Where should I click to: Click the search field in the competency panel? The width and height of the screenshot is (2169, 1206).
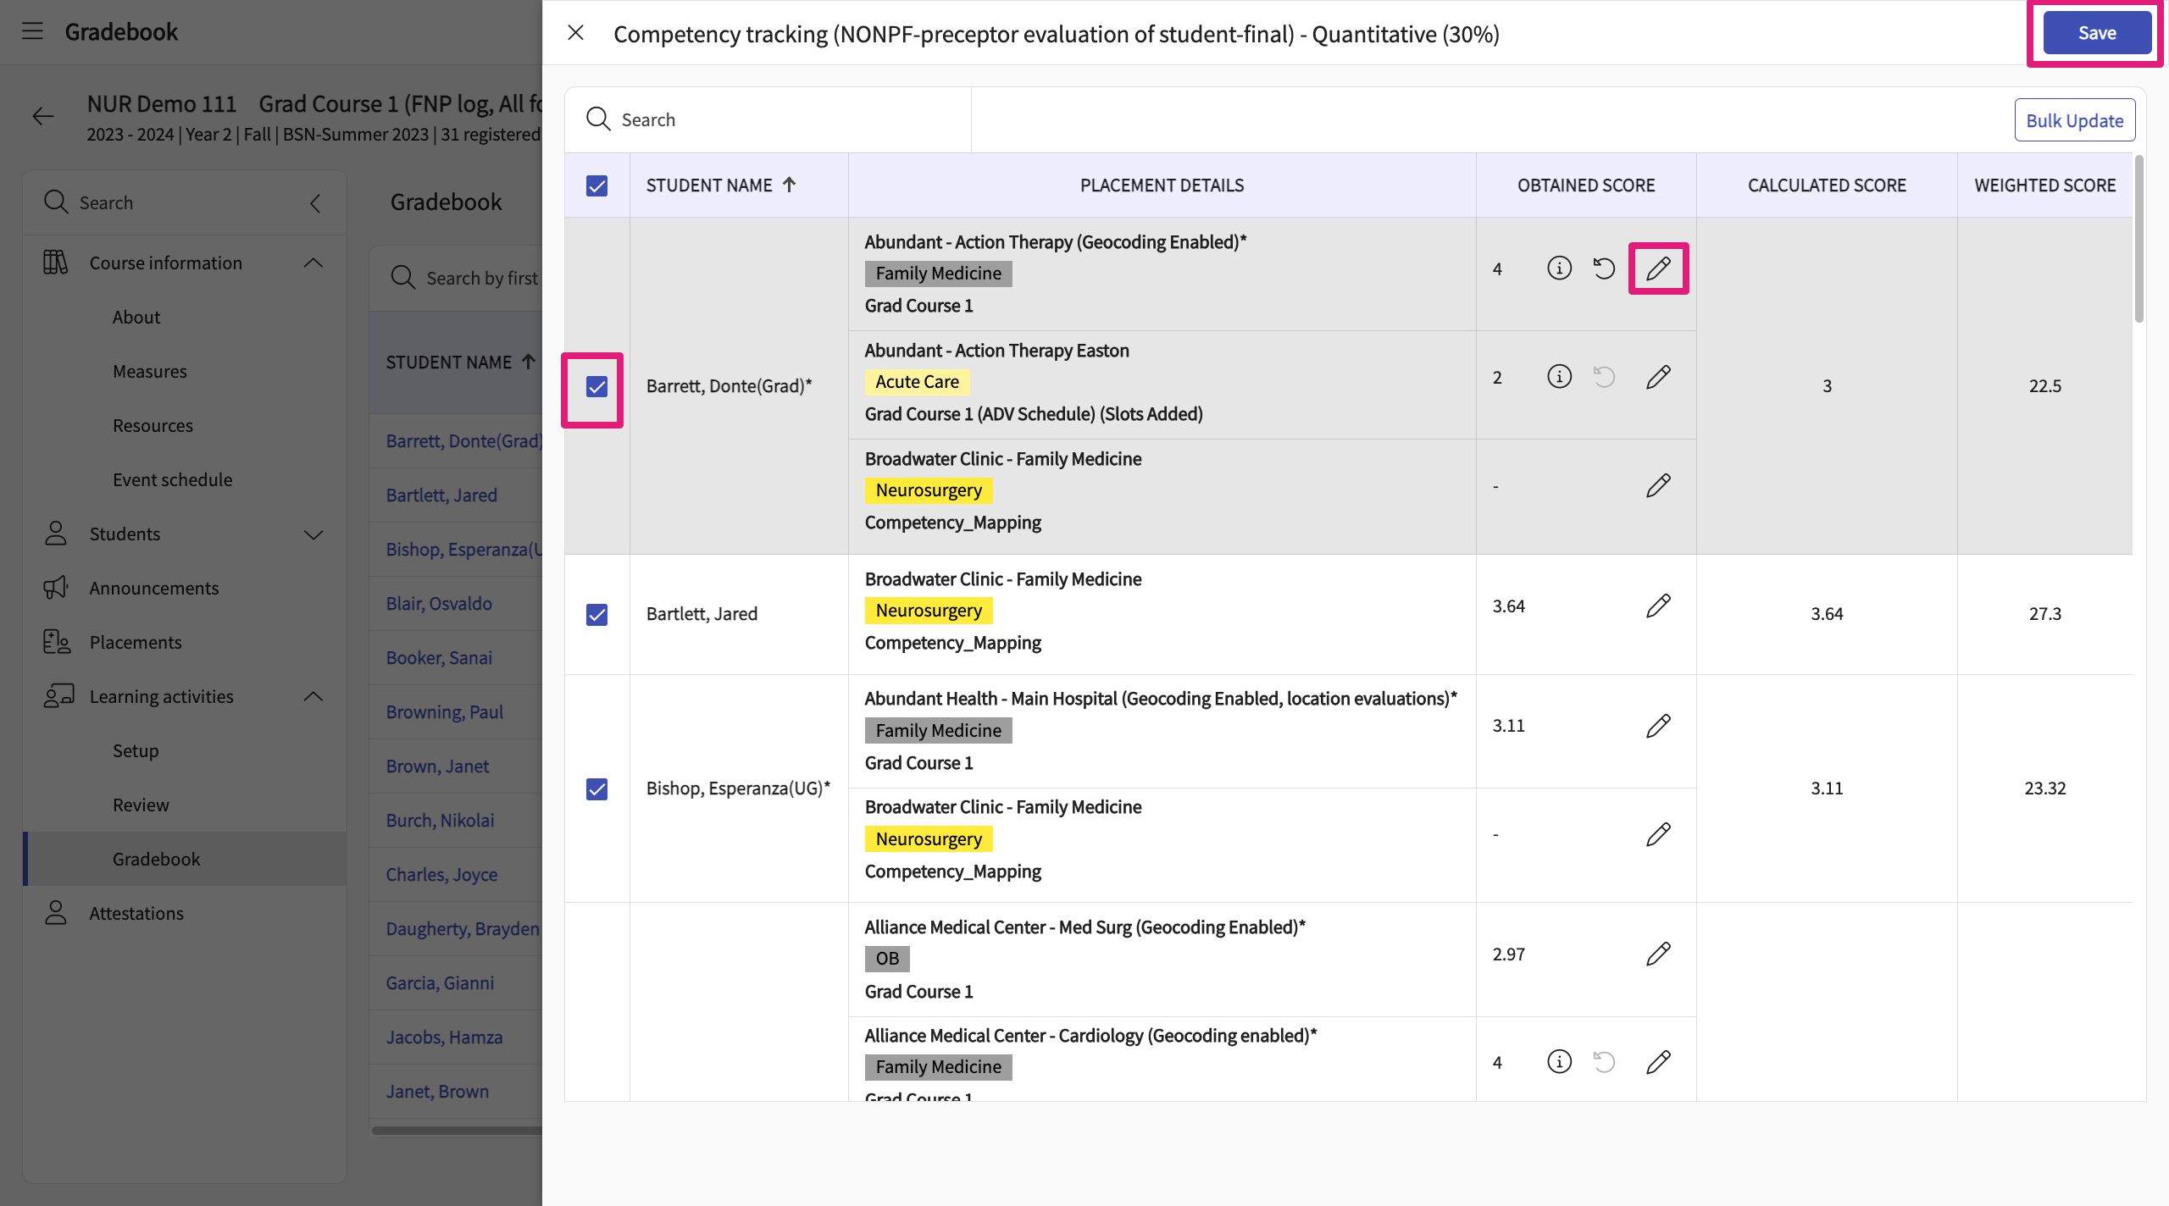768,119
